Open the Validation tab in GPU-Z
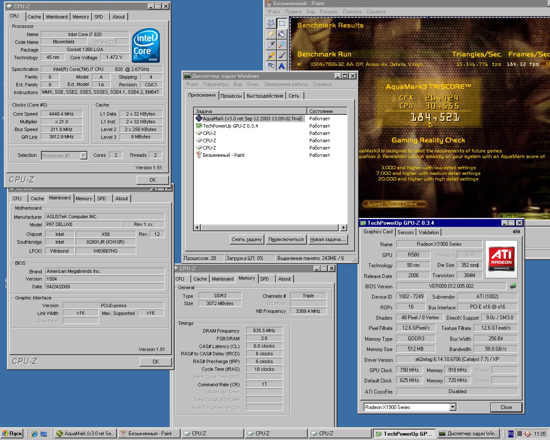550x440 pixels. (x=429, y=232)
